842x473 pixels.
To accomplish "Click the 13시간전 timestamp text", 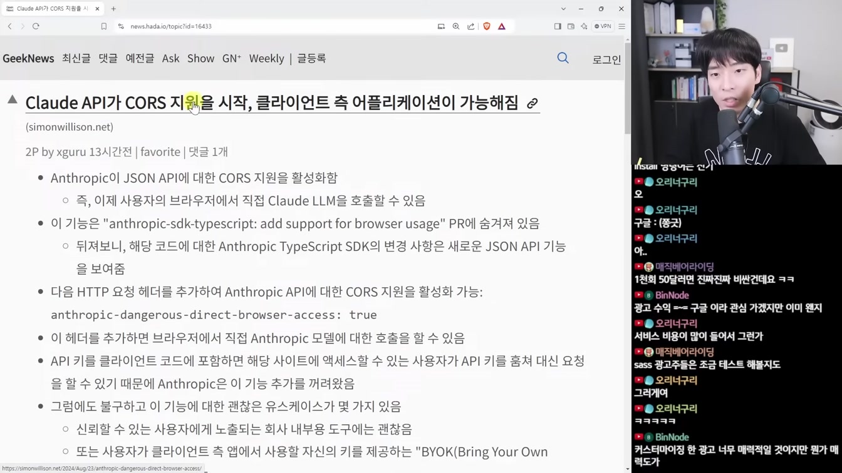I will pos(111,152).
